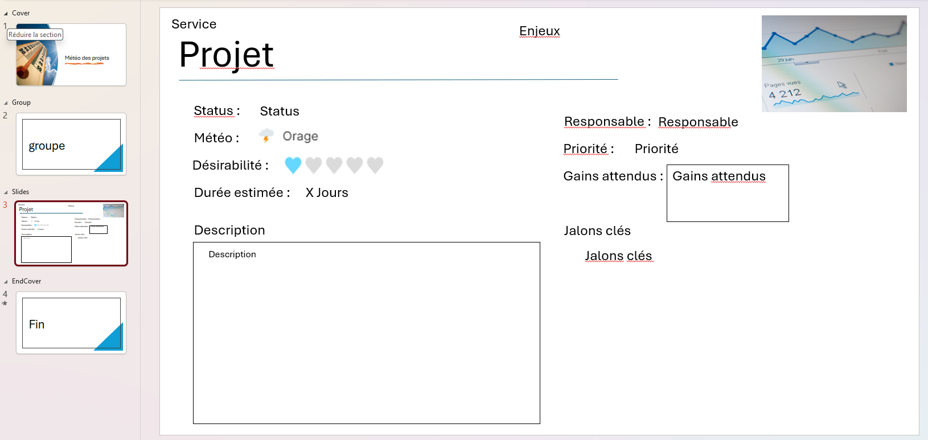Click the 'Orage' weather label

(300, 136)
